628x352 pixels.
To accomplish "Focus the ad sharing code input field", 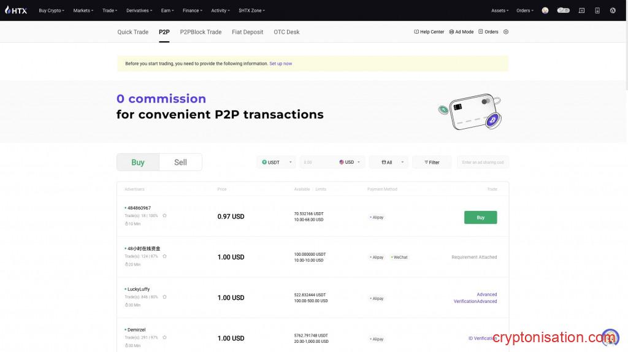I will (483, 163).
